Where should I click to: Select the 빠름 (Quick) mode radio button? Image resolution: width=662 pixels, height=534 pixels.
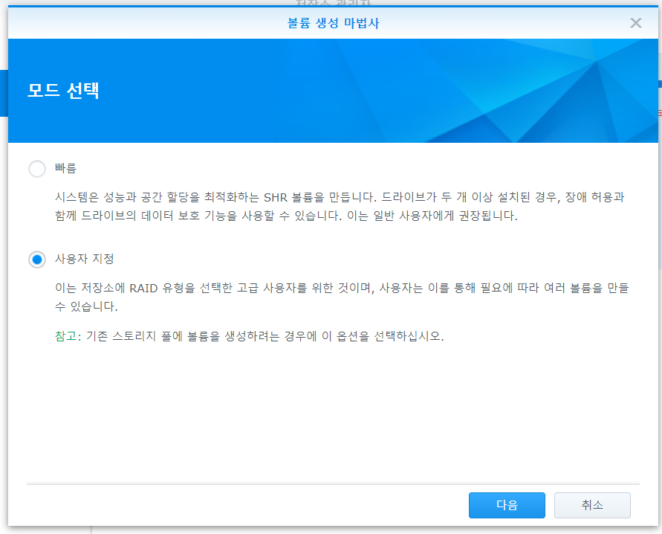[37, 169]
